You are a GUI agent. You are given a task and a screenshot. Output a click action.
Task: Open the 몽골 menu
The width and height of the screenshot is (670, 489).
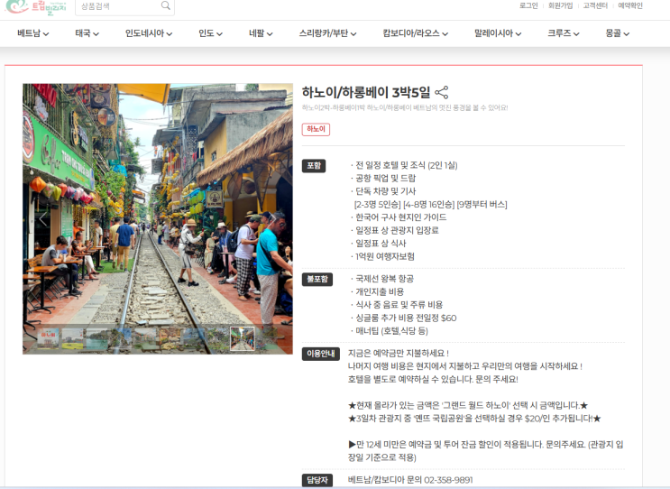point(618,33)
